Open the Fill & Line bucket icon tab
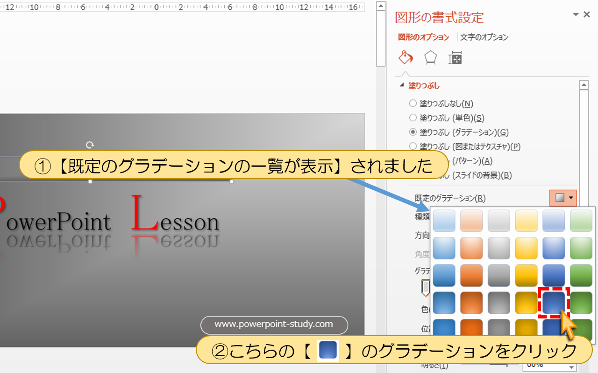 click(x=406, y=58)
